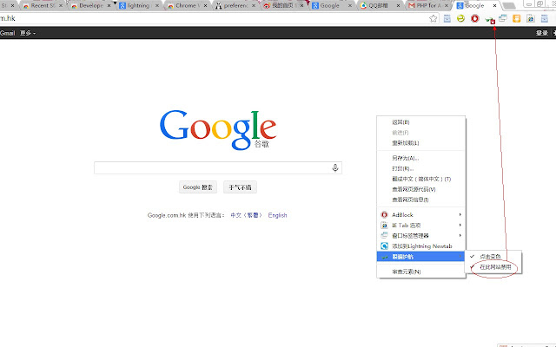Image resolution: width=556 pixels, height=347 pixels.
Task: Click the IE Tab icon in the toolbar
Action: click(x=531, y=18)
